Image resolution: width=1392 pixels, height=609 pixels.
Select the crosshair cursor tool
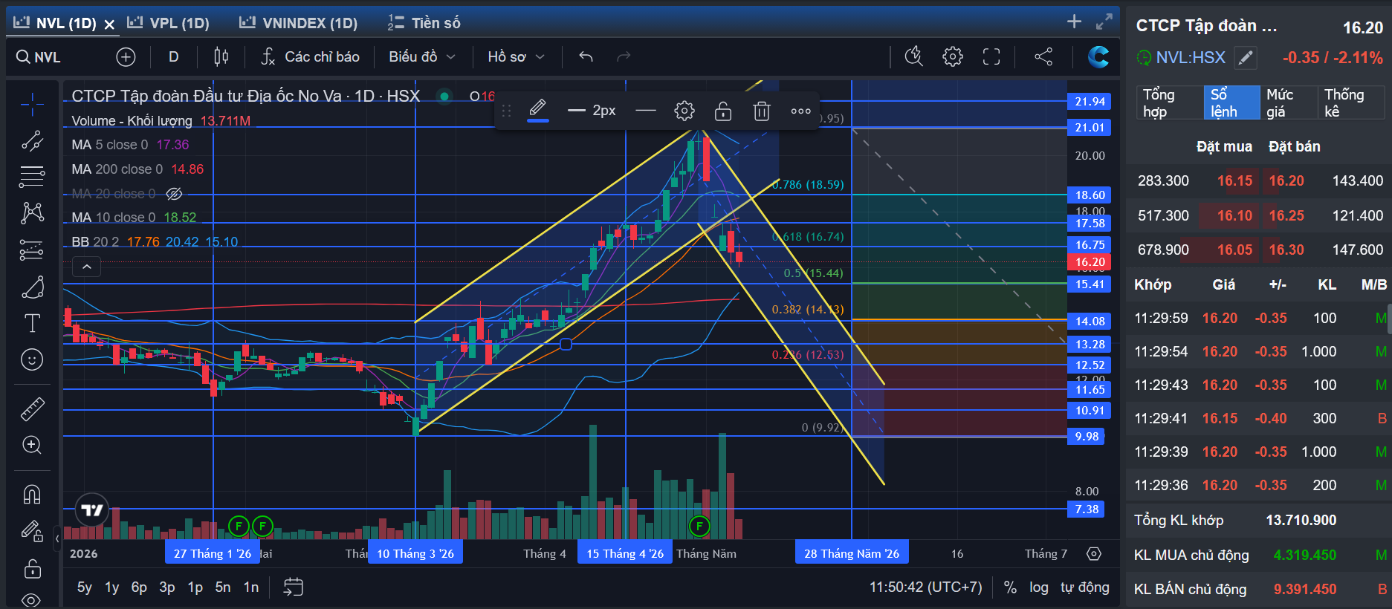tap(32, 105)
